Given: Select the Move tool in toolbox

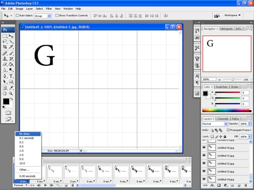Looking at the screenshot, I should pyautogui.click(x=11, y=36).
